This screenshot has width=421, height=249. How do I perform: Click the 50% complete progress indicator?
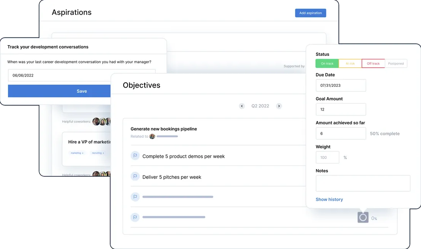pyautogui.click(x=384, y=133)
